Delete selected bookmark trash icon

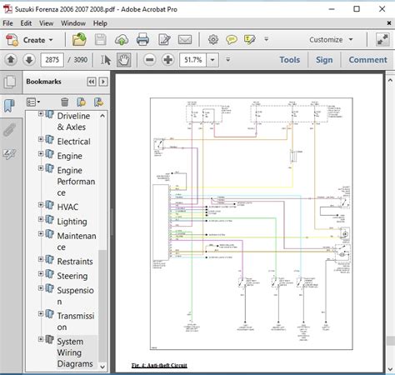[x=65, y=102]
